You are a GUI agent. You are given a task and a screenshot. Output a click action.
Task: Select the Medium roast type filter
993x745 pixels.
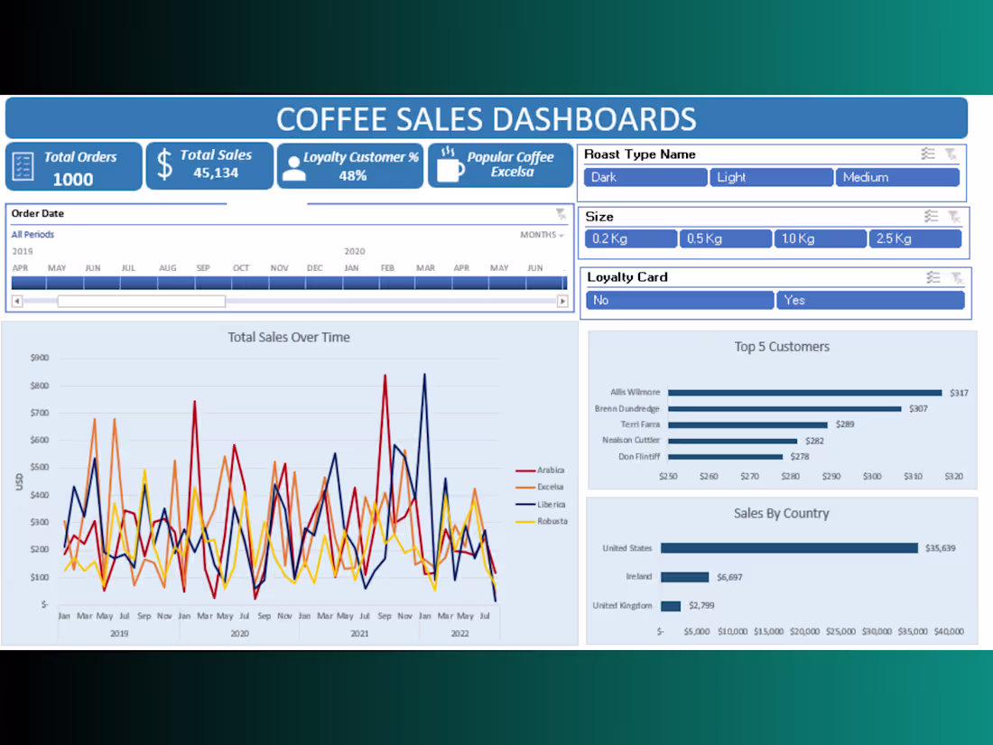point(897,177)
